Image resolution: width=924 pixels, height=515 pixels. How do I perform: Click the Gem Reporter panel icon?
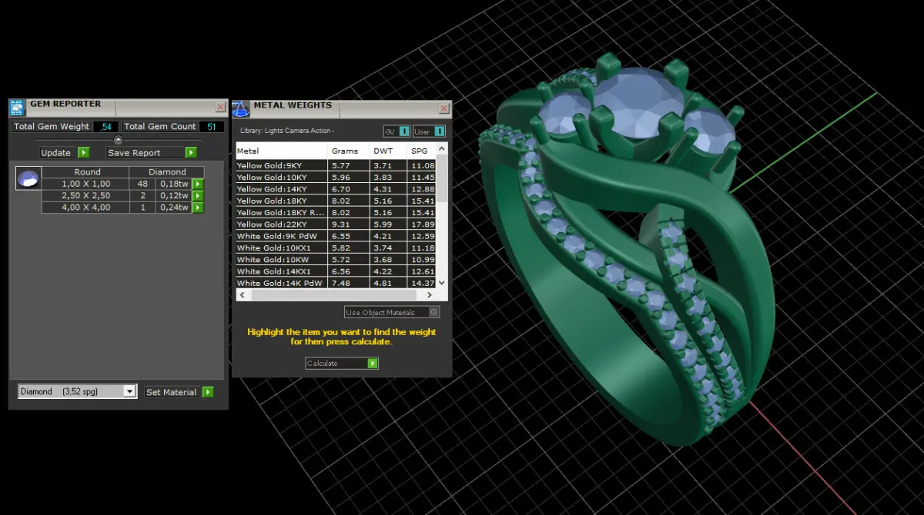click(x=17, y=108)
